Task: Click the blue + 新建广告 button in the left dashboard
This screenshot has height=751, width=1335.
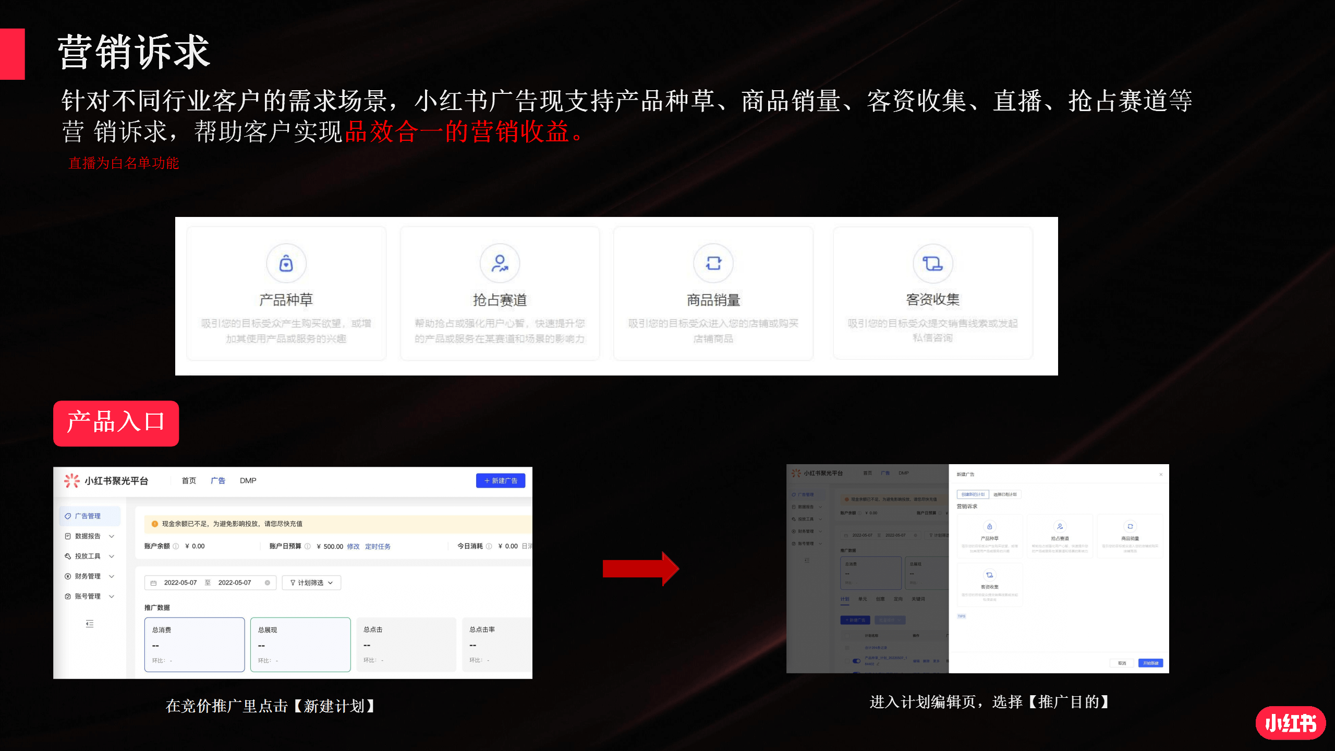Action: (501, 480)
